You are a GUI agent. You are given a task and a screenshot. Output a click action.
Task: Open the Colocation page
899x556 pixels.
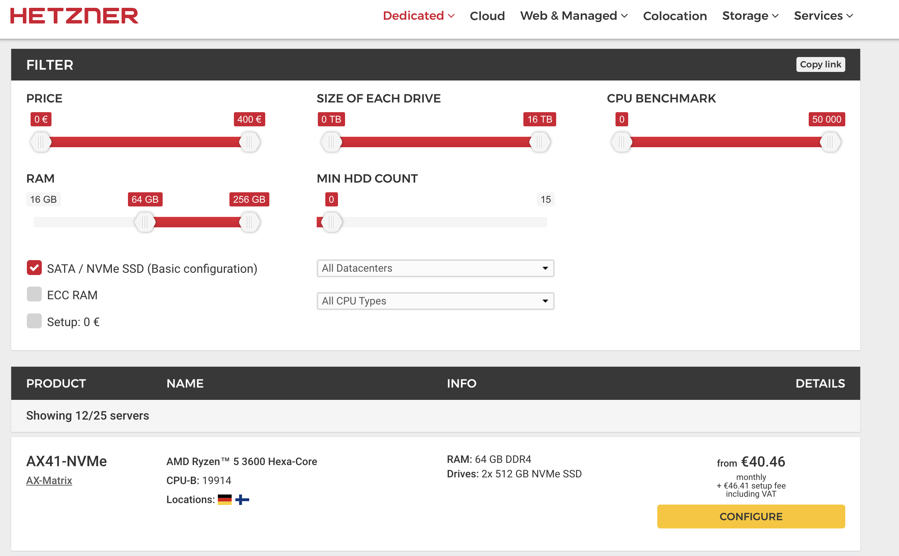pos(675,16)
